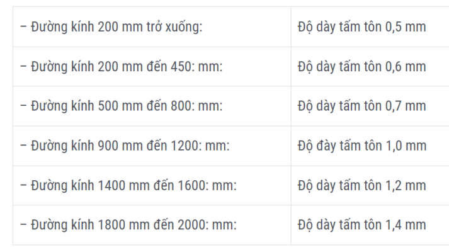449x252 pixels.
Task: Click the "Đường kính 200 mm đến 450" cell
Action: pos(119,67)
